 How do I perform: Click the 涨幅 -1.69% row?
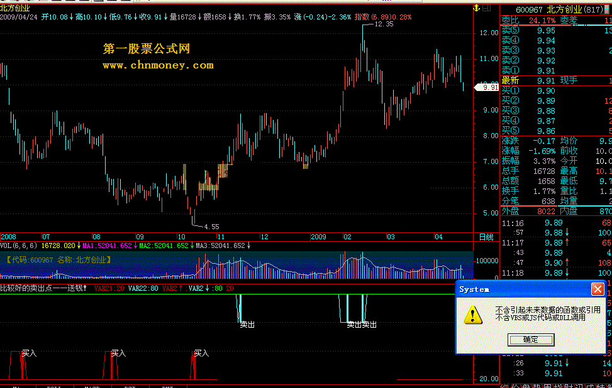pos(528,151)
